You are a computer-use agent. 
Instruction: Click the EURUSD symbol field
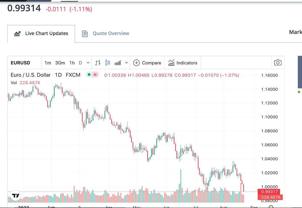click(20, 63)
